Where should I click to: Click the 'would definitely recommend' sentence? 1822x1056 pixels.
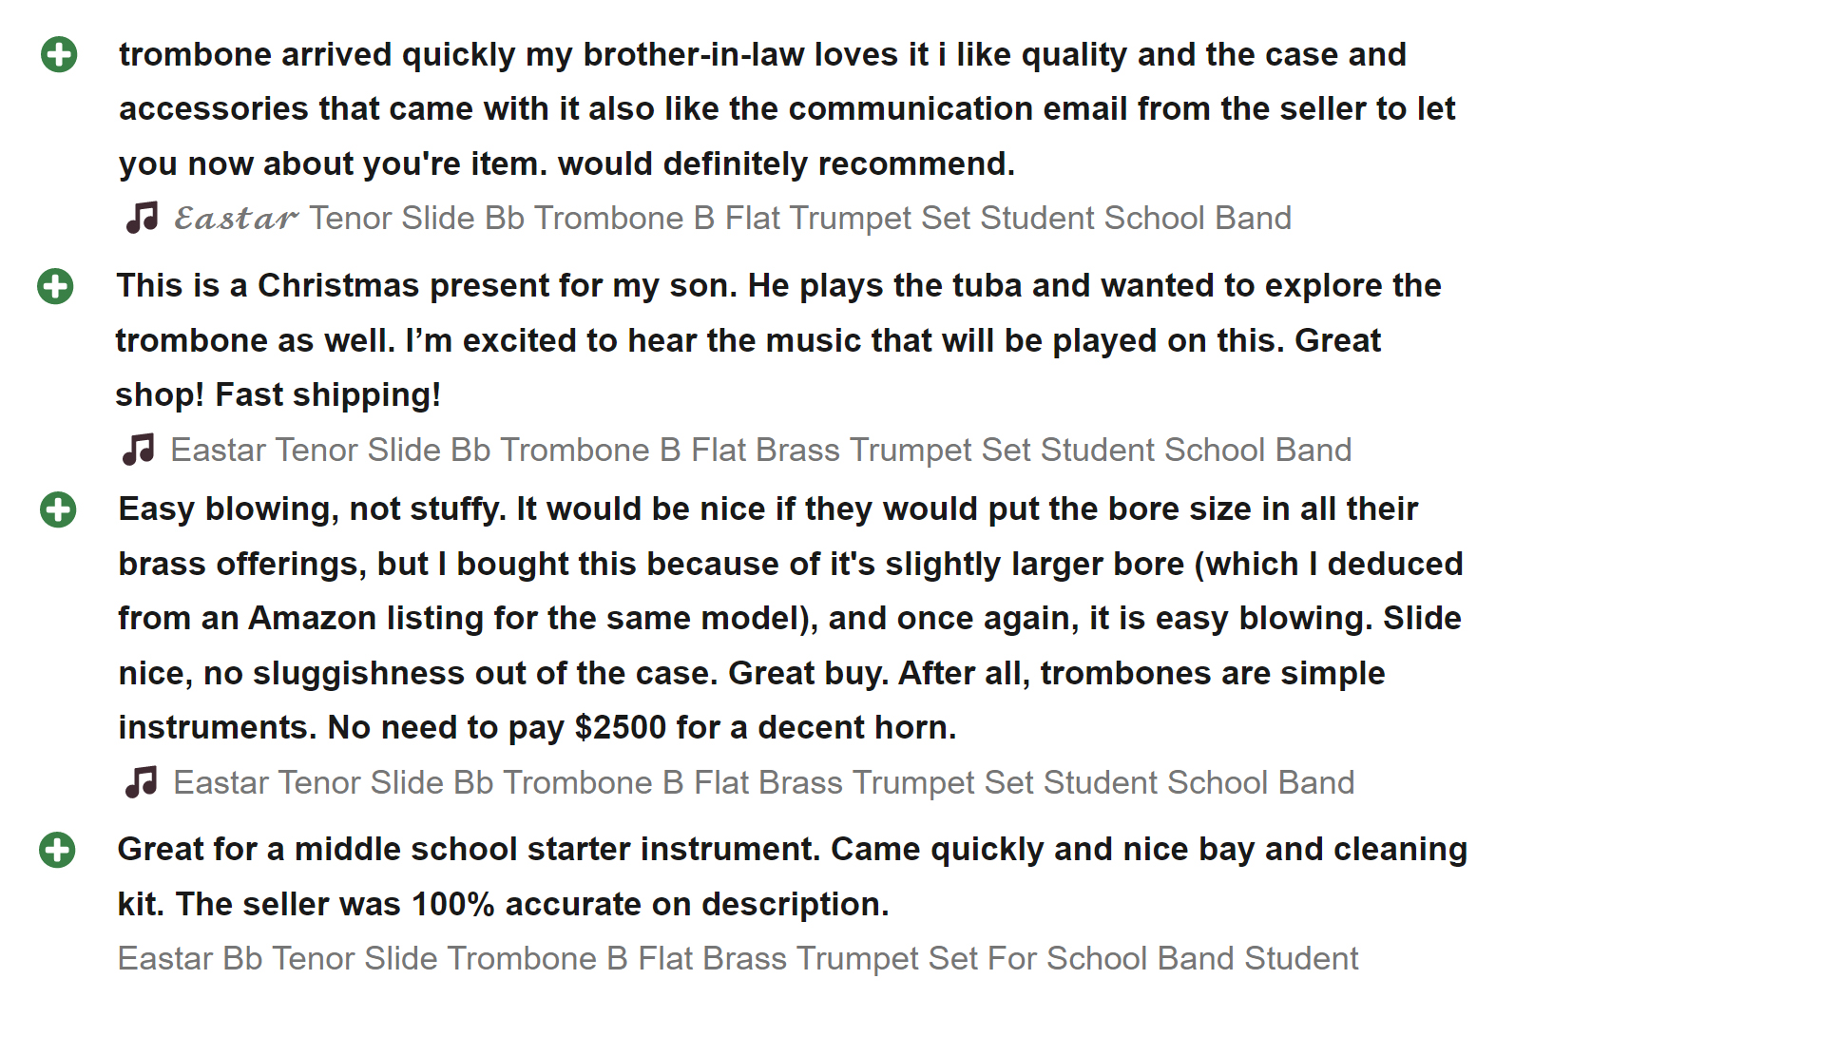(x=786, y=164)
